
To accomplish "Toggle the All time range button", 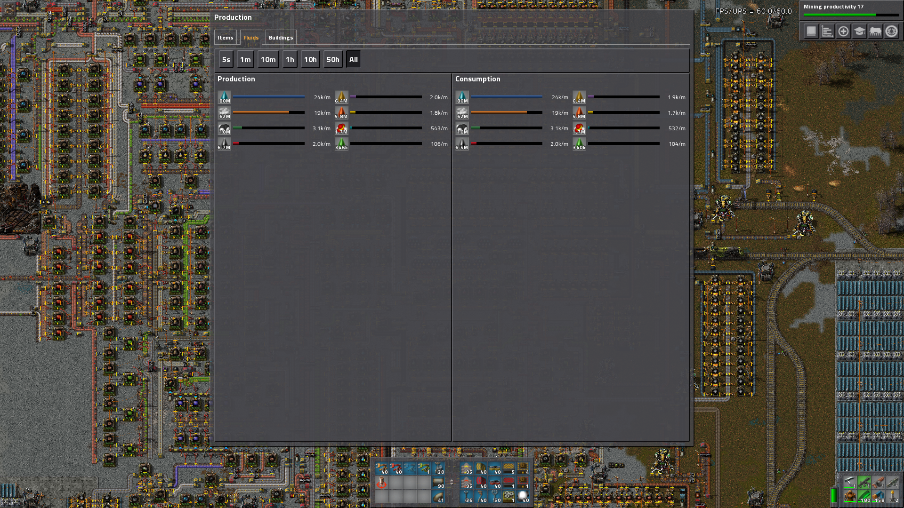I will point(354,60).
